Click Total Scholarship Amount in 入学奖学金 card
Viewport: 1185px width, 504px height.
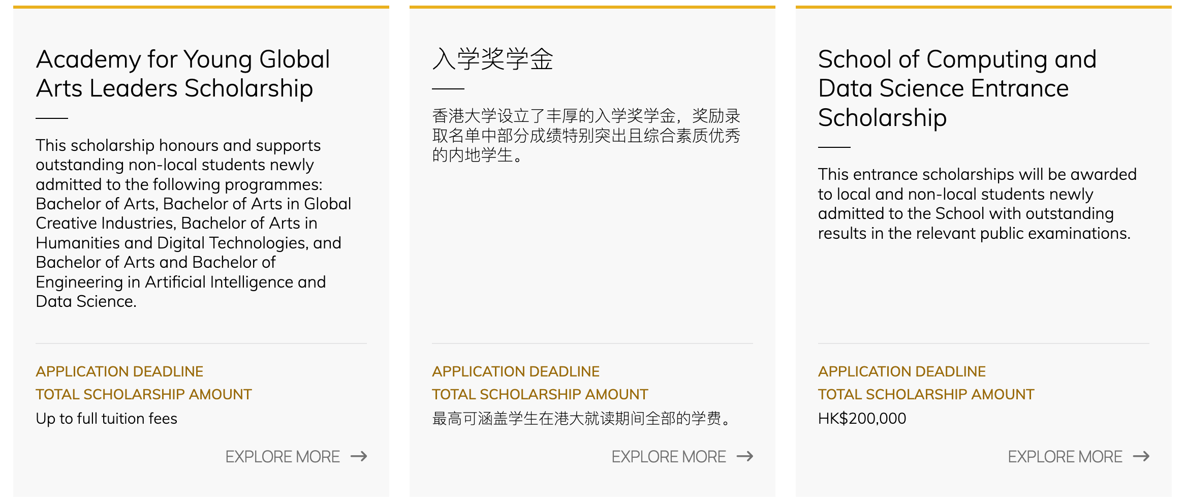pos(540,394)
